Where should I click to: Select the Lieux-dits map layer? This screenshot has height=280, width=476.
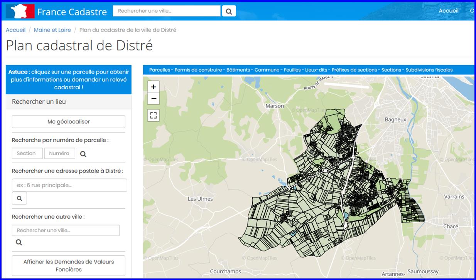click(x=316, y=70)
